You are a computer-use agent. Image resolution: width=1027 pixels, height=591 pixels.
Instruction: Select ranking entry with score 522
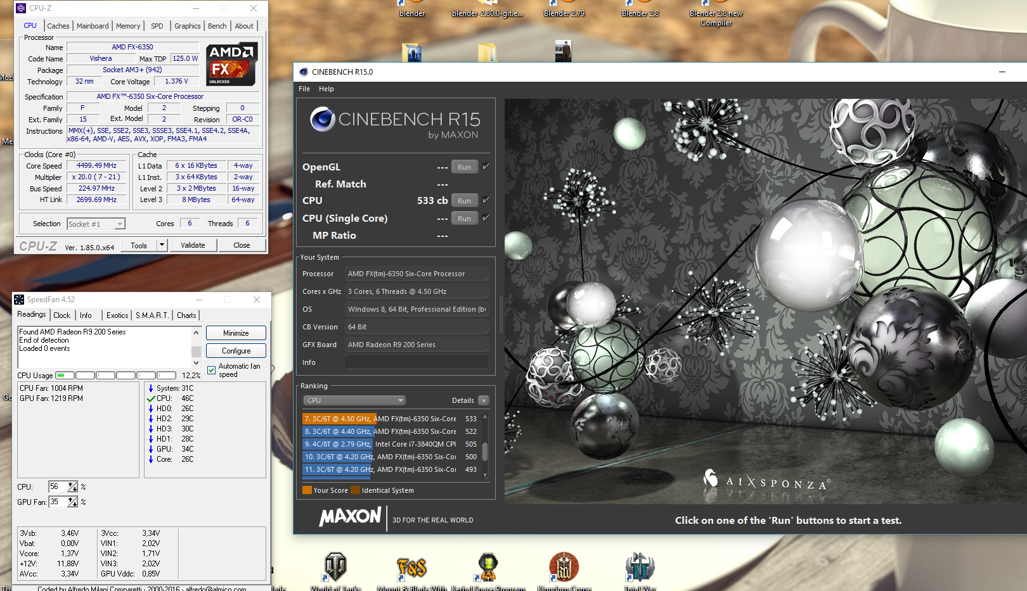[391, 431]
